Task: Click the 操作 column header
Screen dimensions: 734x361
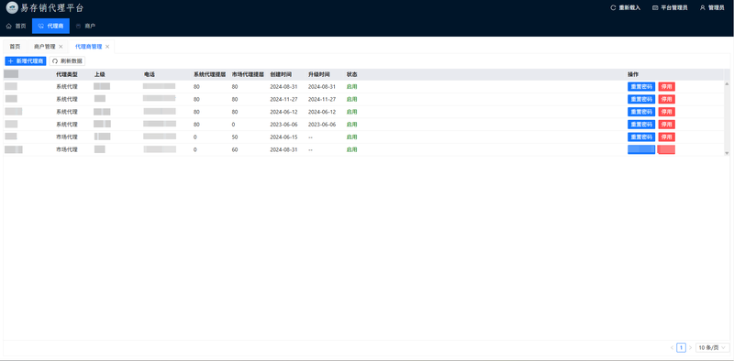Action: (633, 74)
